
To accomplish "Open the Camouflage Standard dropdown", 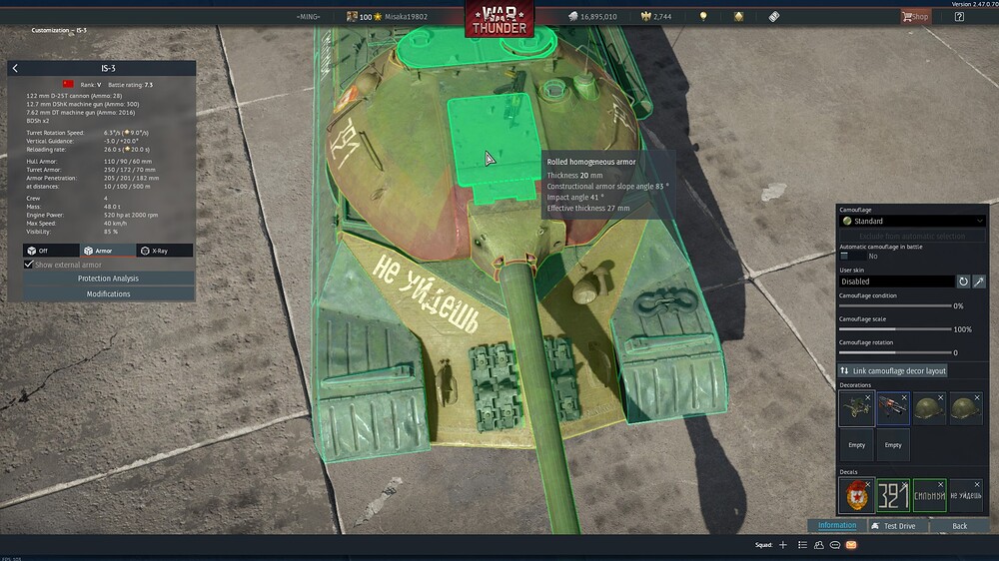I will (912, 221).
